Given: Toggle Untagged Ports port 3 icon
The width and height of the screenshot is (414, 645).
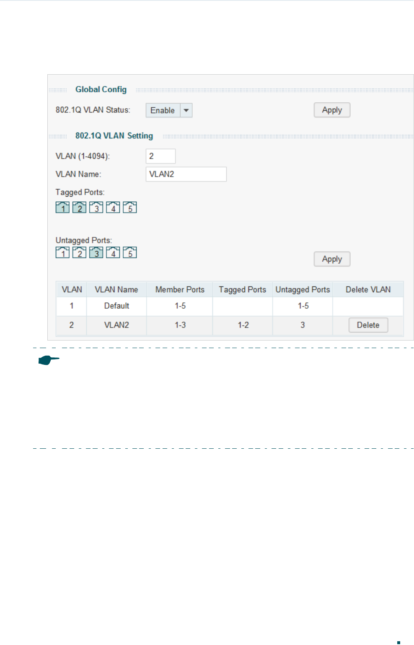Looking at the screenshot, I should click(96, 252).
